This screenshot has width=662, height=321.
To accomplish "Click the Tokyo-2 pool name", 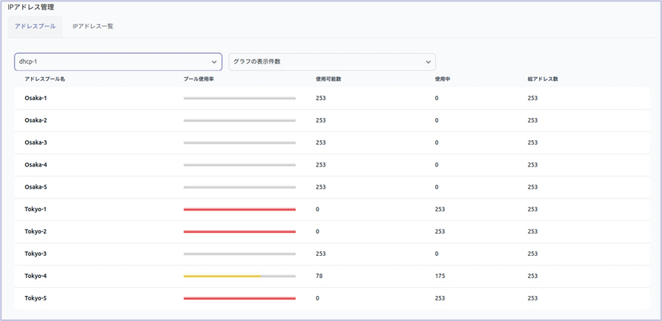I will [x=36, y=232].
